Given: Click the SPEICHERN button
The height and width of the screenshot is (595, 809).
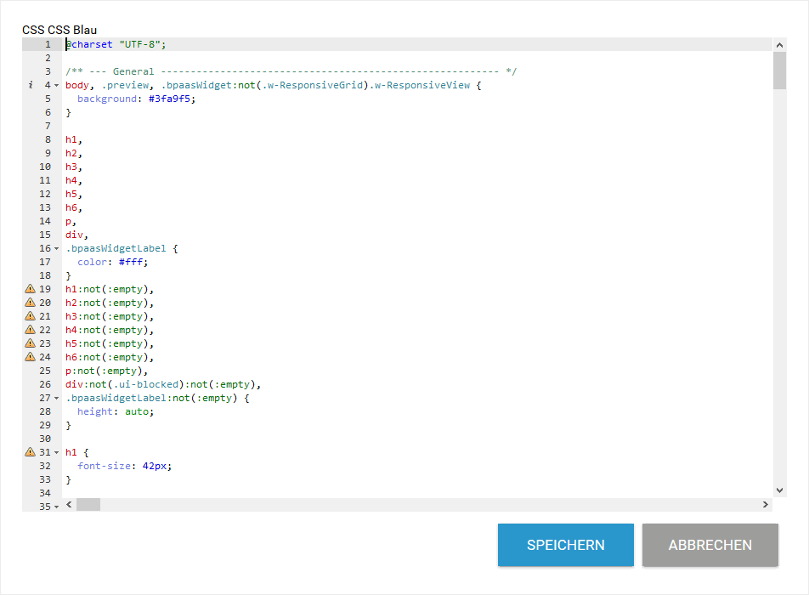Looking at the screenshot, I should click(565, 545).
